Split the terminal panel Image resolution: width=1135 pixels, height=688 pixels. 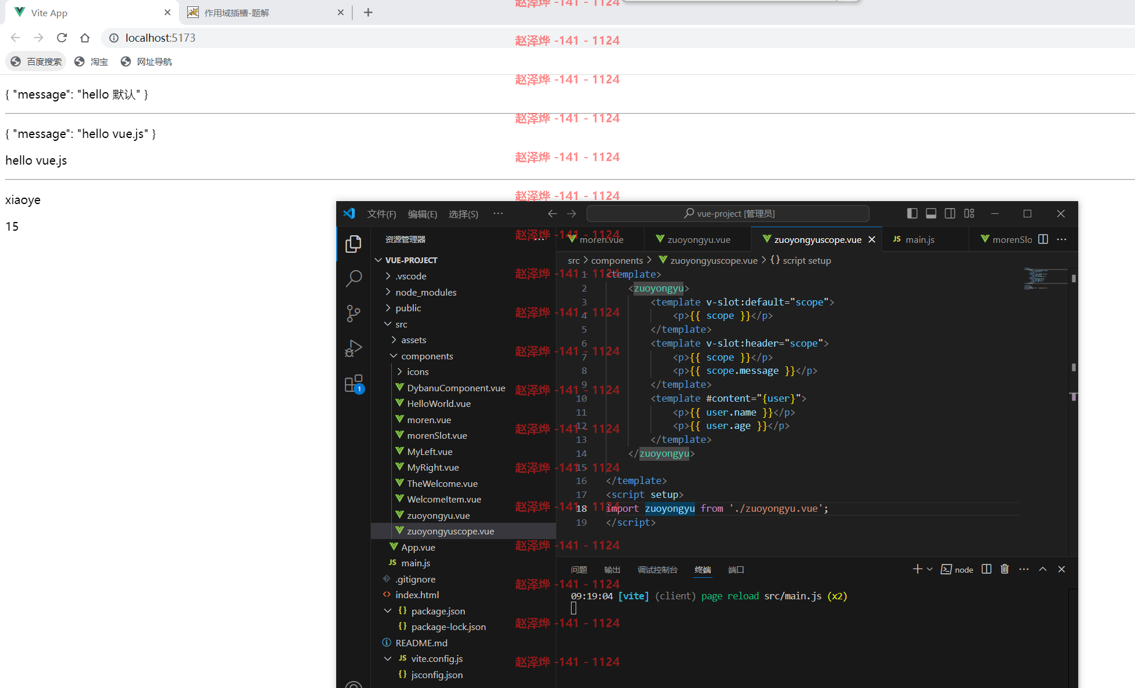point(987,569)
